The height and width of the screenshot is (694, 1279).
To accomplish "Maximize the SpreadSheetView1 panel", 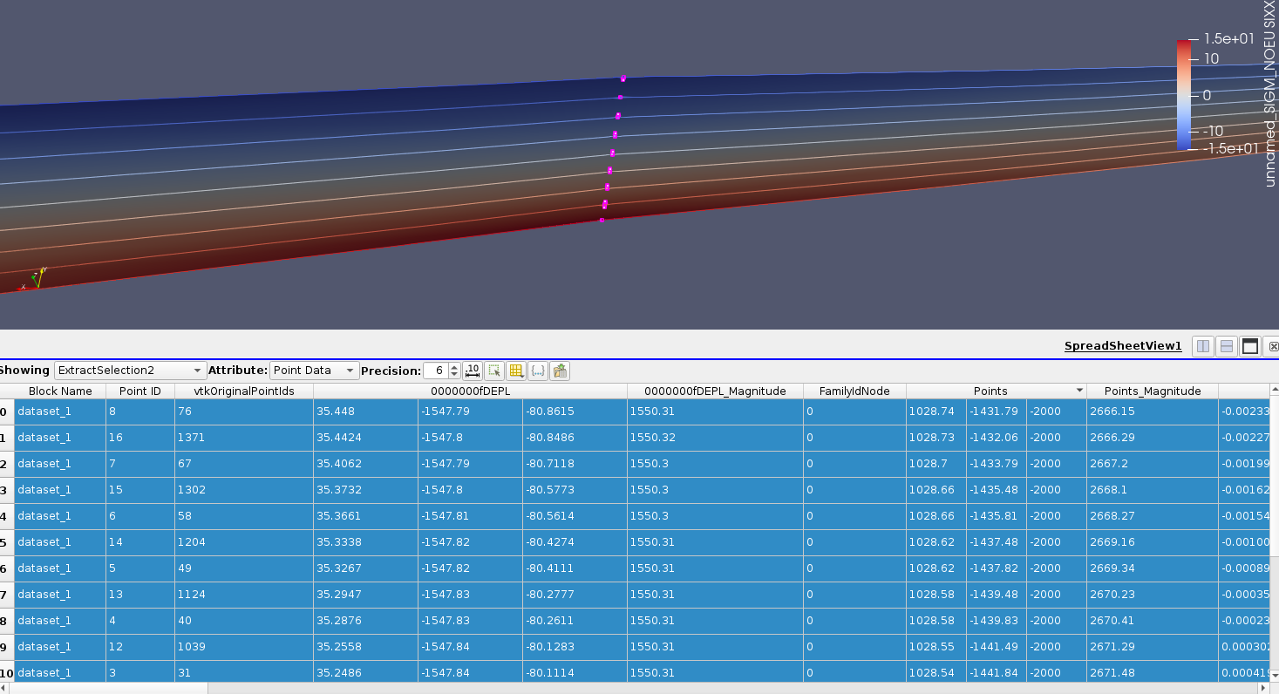I will coord(1250,346).
